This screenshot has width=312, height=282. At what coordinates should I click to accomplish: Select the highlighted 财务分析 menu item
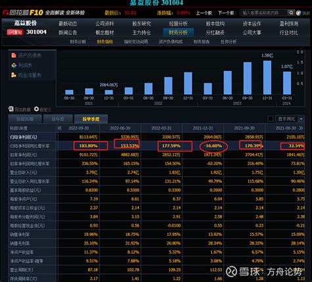[178, 33]
